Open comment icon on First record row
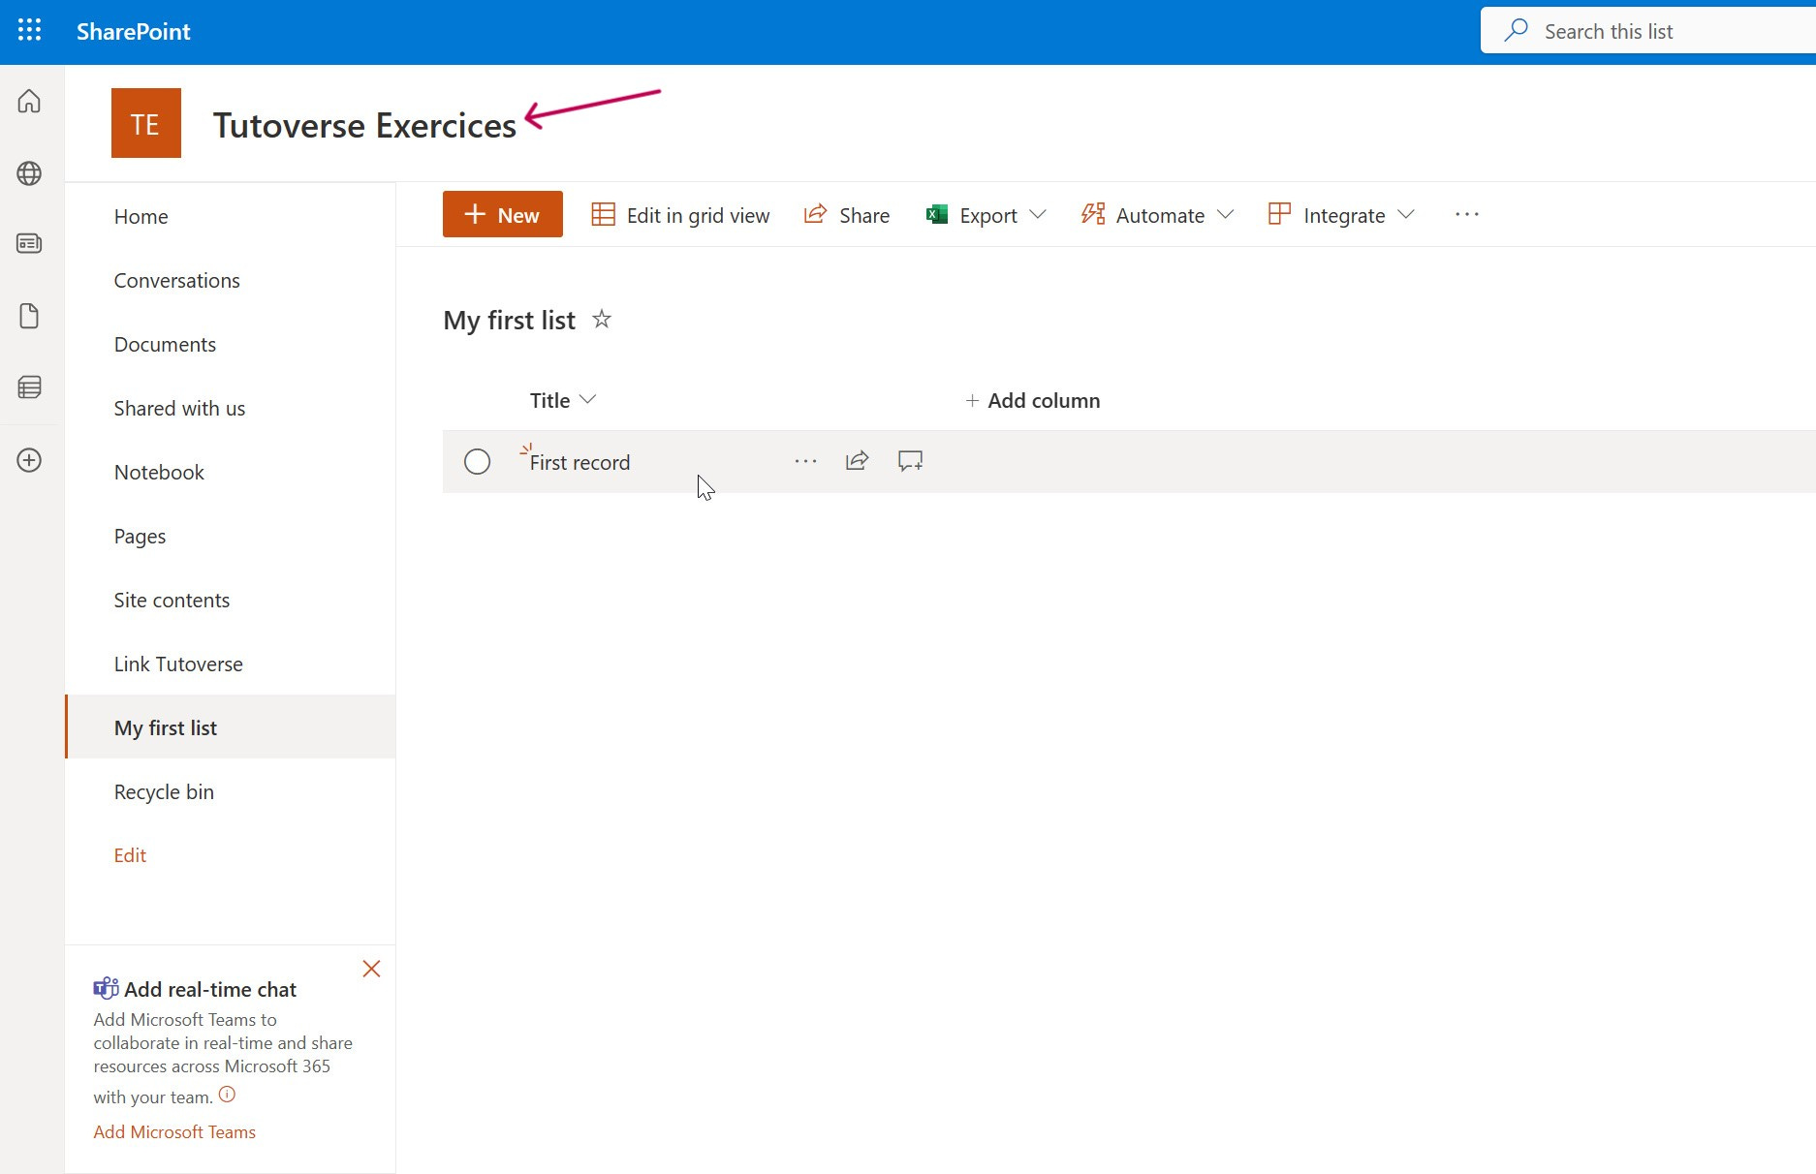Screen dimensions: 1816x1174 point(910,461)
